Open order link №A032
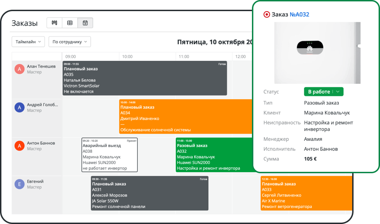380x224 pixels. 300,15
